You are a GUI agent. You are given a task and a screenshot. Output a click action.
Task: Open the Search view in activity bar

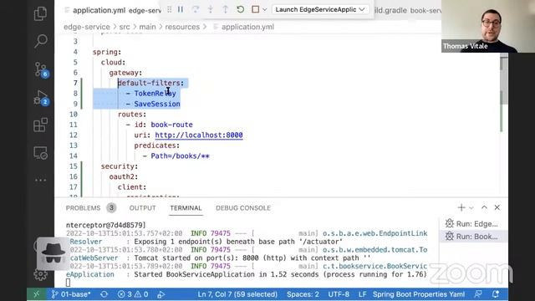click(x=40, y=41)
